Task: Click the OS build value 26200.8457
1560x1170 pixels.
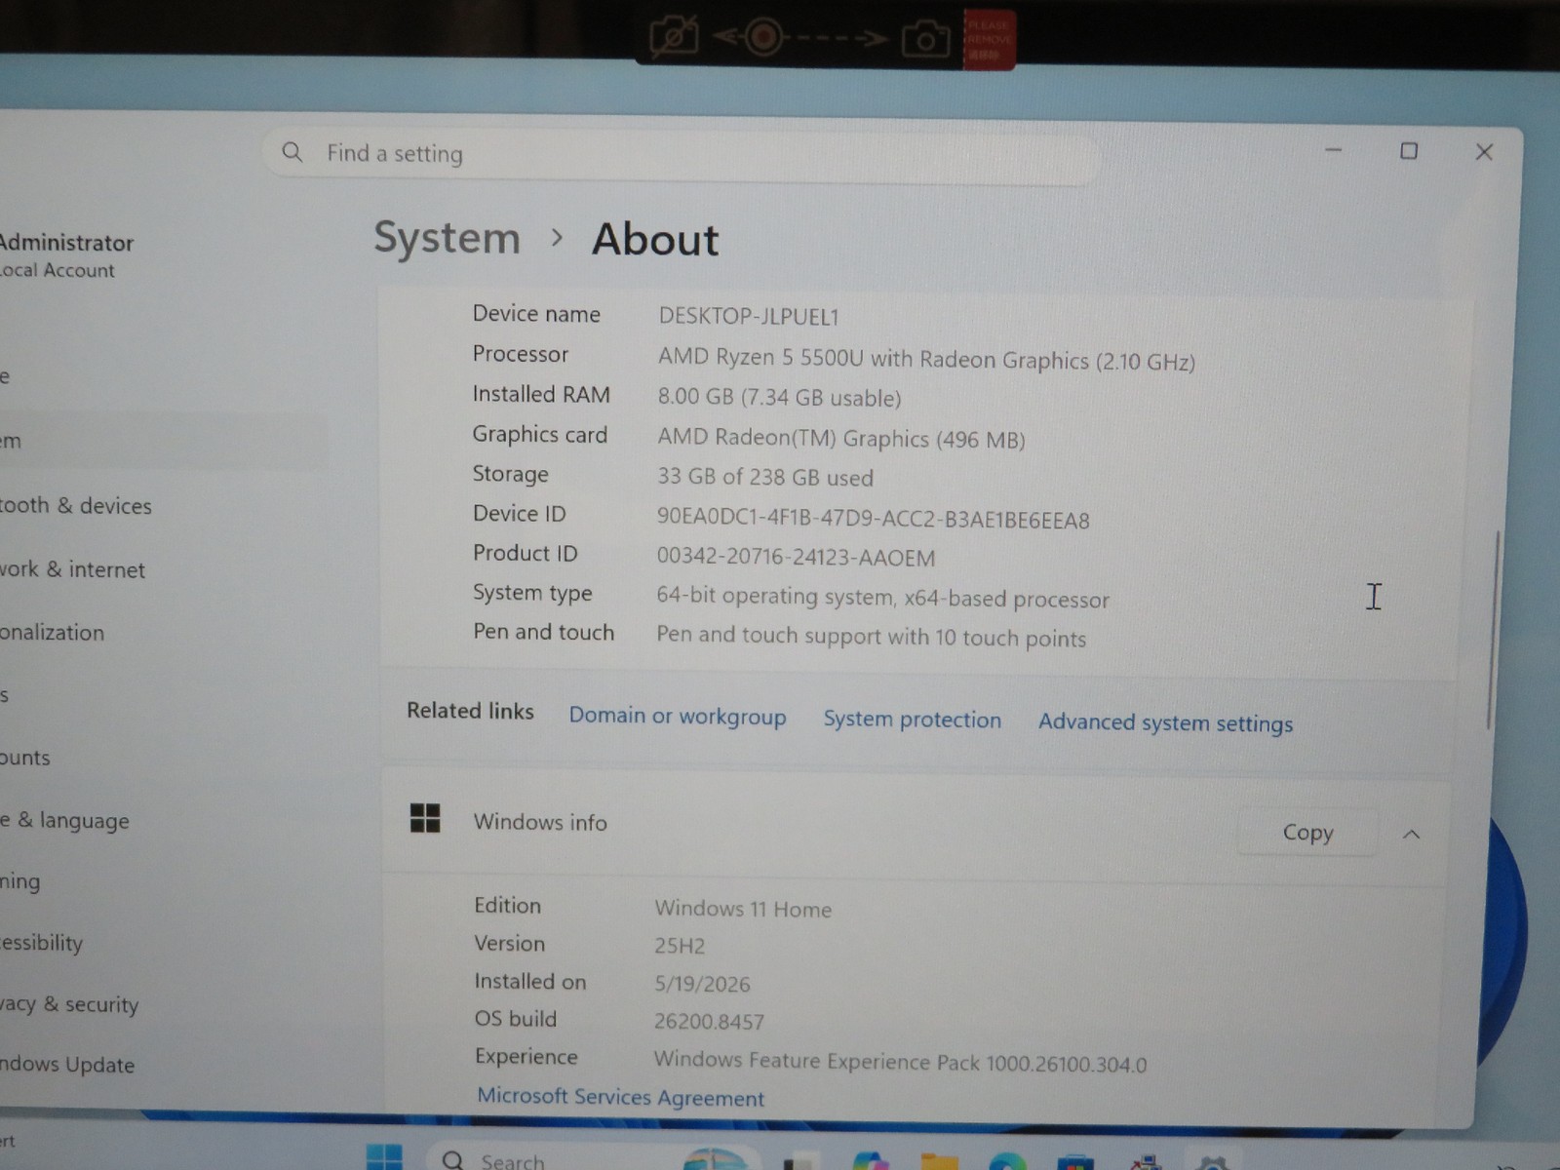Action: click(709, 1022)
